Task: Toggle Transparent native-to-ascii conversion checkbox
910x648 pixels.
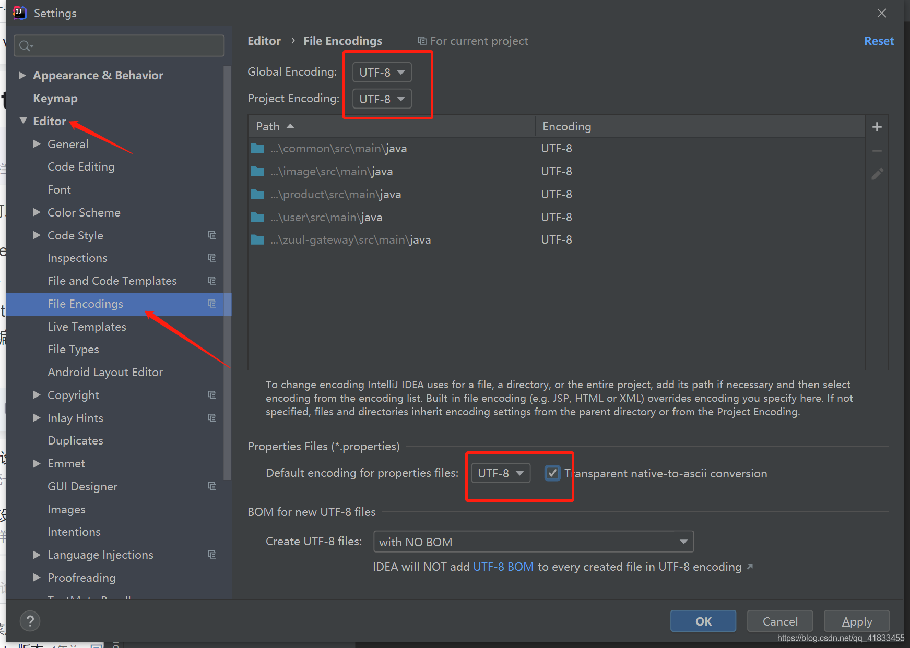Action: coord(552,473)
